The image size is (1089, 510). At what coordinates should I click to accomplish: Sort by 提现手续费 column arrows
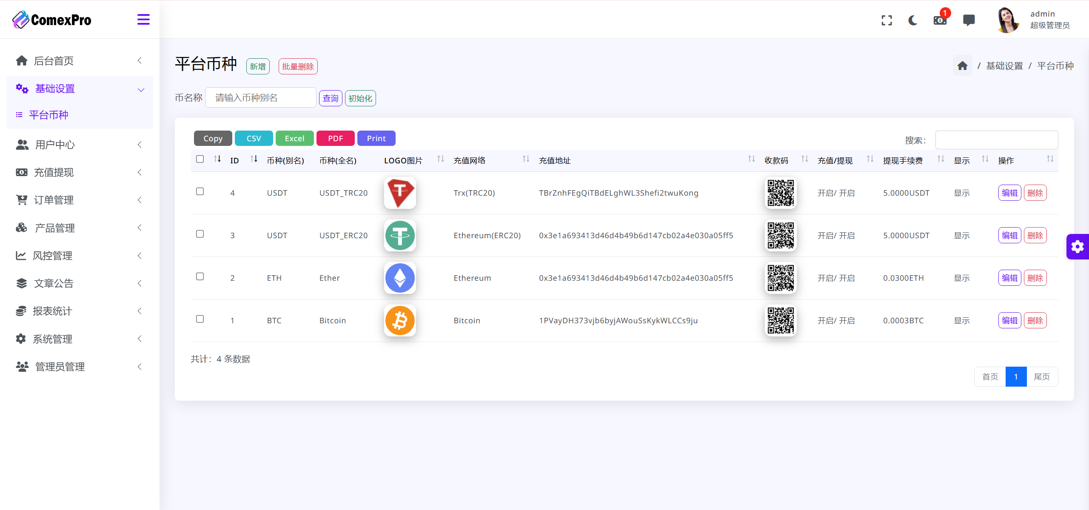[941, 159]
